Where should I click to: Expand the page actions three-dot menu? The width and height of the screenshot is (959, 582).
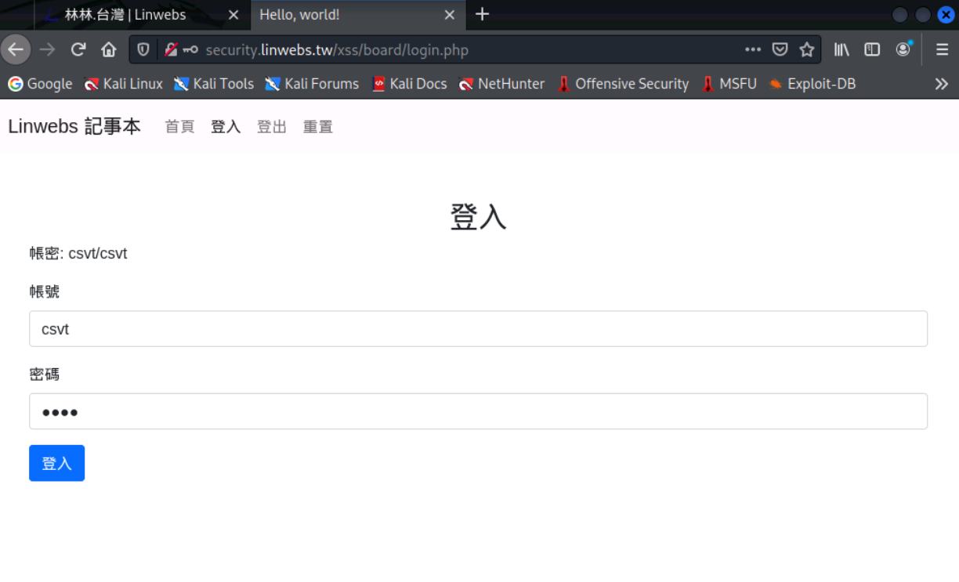753,50
